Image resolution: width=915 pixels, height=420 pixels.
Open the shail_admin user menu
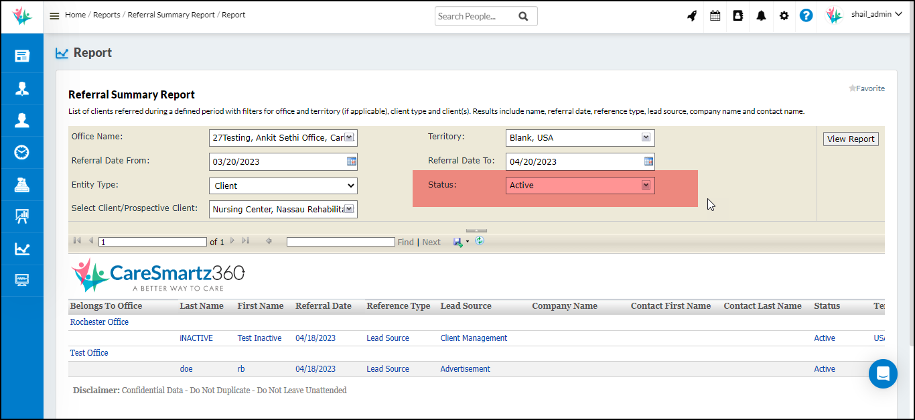(x=875, y=15)
